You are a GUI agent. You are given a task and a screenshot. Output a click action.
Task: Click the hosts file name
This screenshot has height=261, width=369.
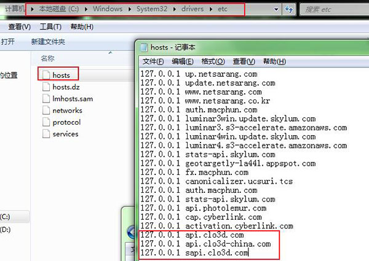coord(61,75)
